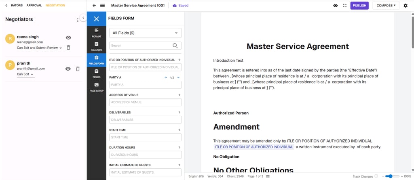Click the Deliverables input field
414x180 pixels.
146,119
